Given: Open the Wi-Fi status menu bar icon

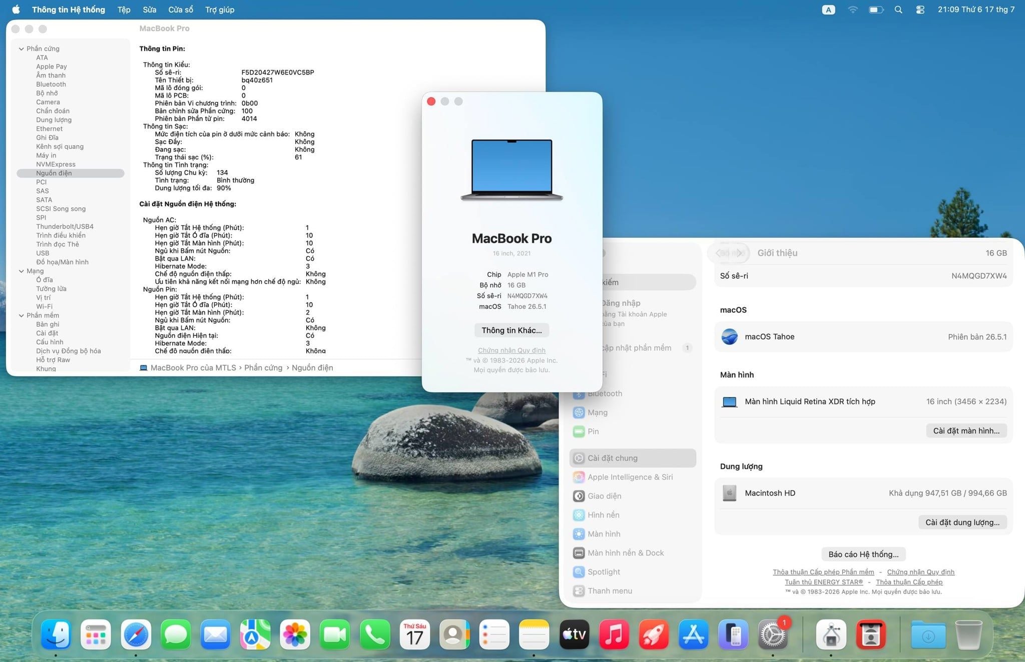Looking at the screenshot, I should click(x=853, y=10).
